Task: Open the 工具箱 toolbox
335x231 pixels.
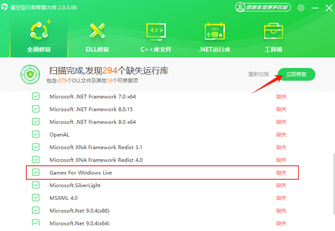Action: pyautogui.click(x=272, y=37)
